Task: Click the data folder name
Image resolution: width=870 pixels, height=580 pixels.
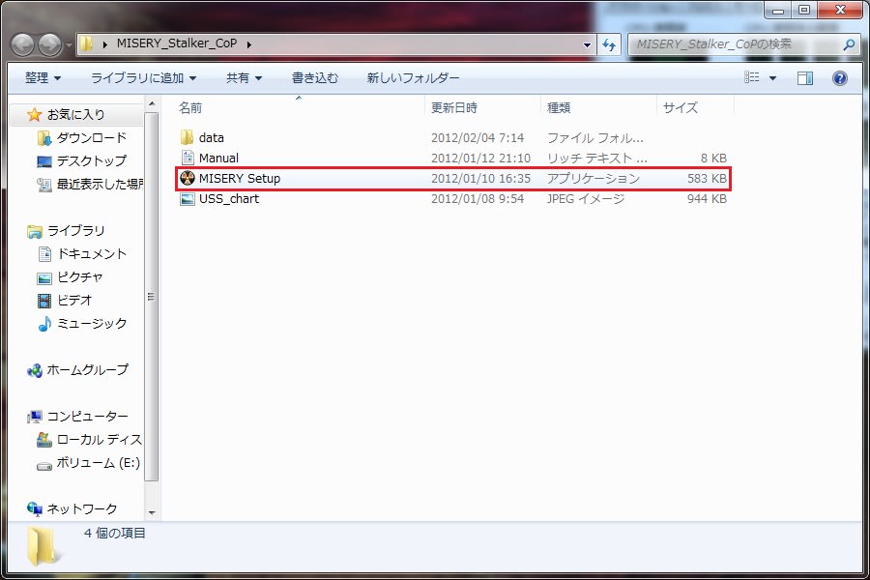Action: [212, 137]
